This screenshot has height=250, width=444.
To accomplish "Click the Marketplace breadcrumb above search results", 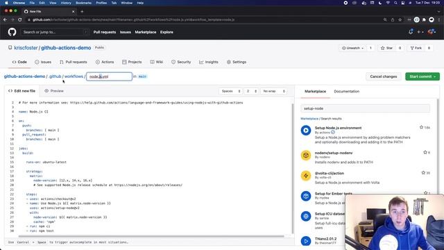I will [309, 119].
